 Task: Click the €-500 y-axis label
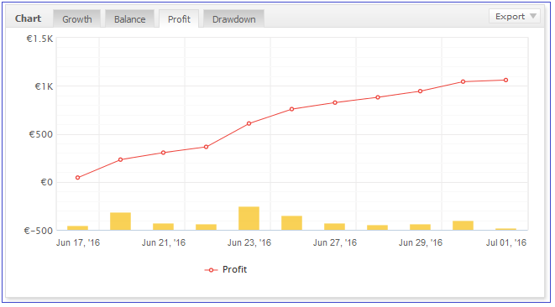pyautogui.click(x=39, y=231)
